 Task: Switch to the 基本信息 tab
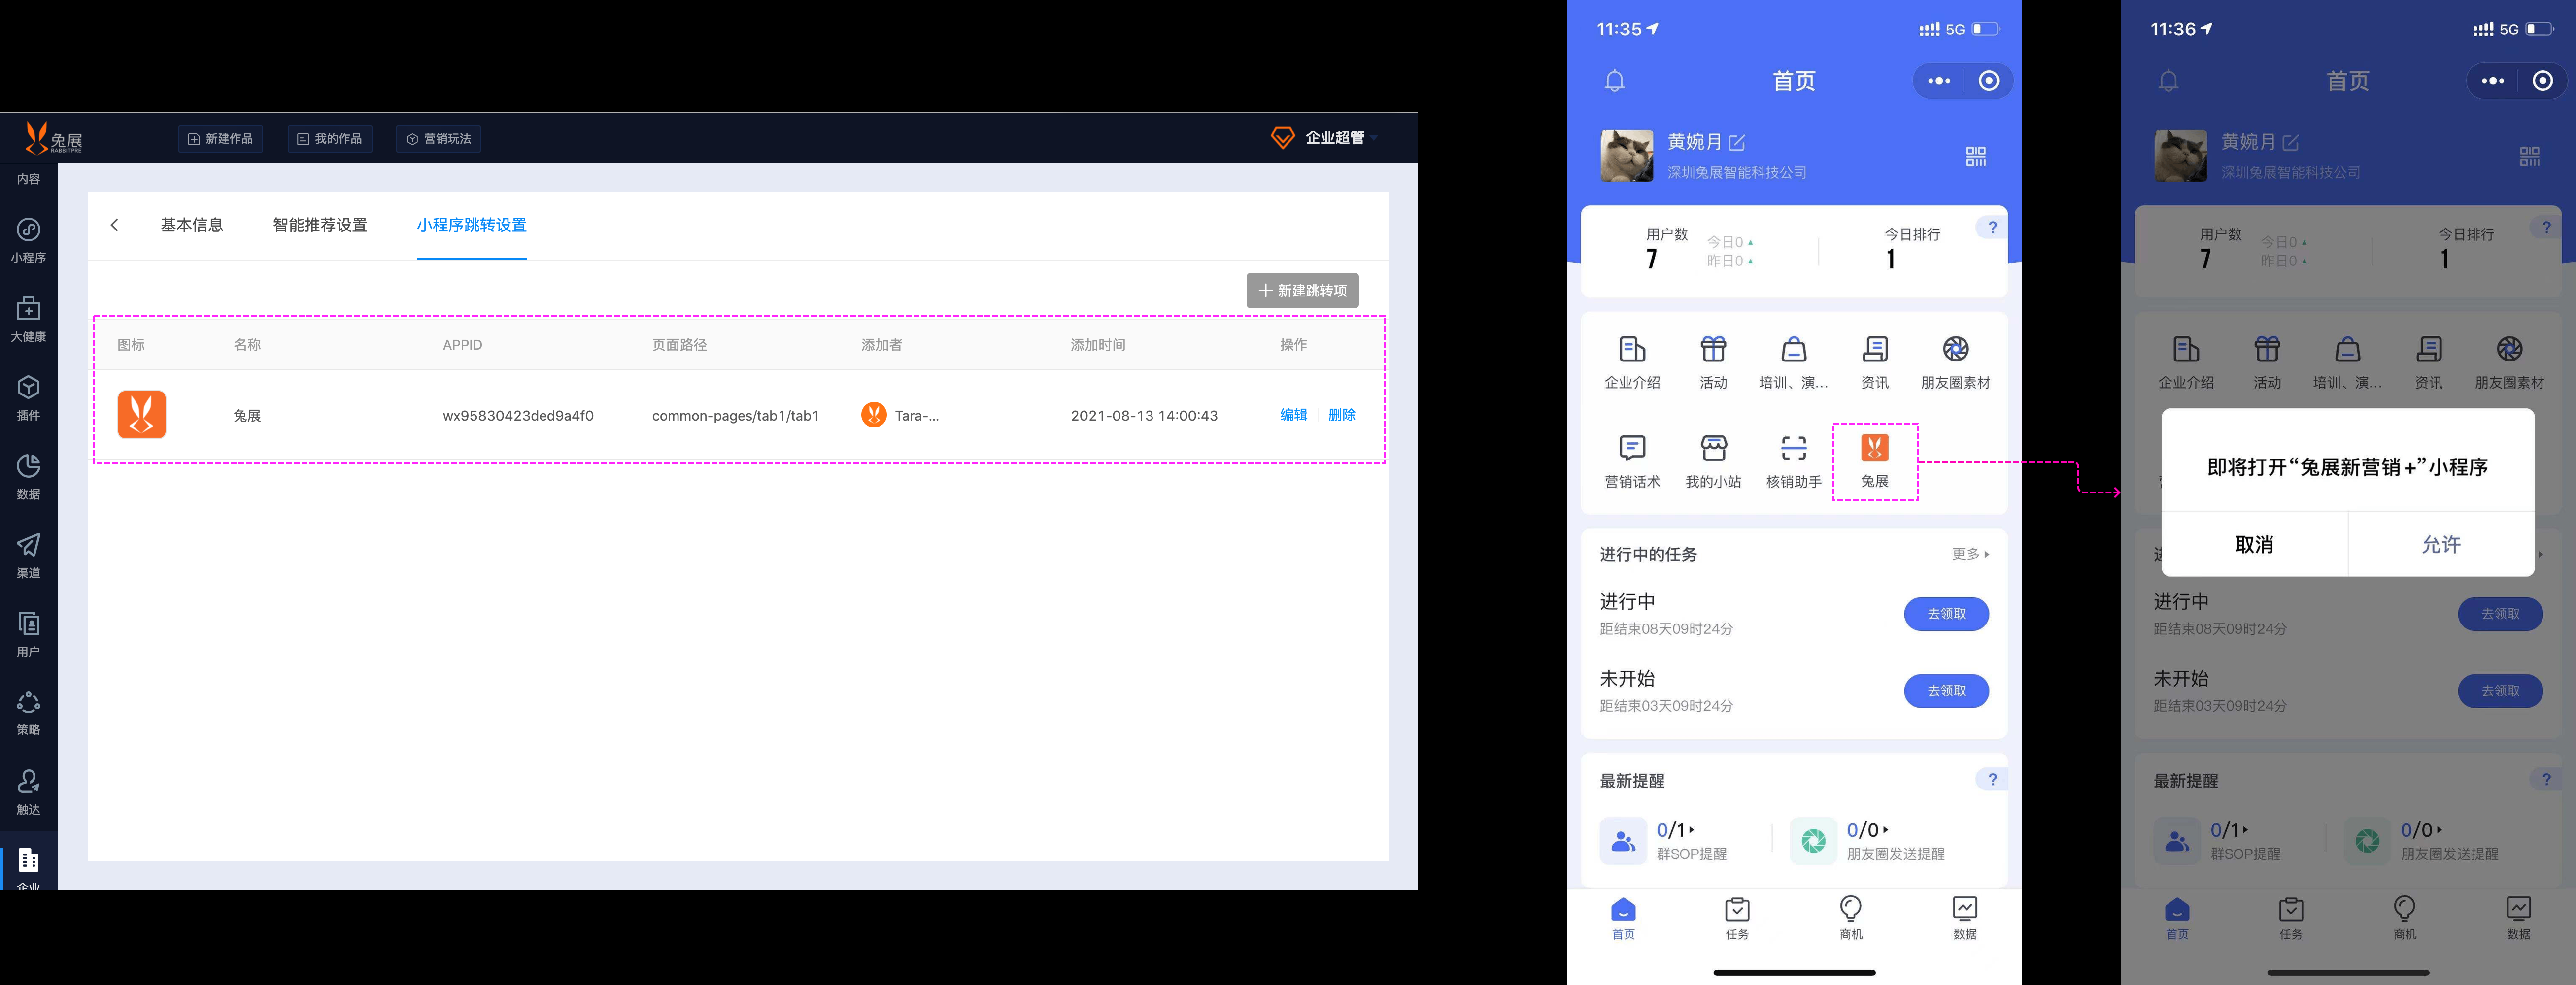[192, 225]
